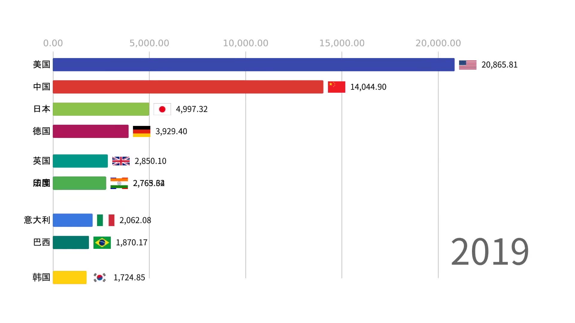Select the yellow 韩国 bar
Image resolution: width=575 pixels, height=323 pixels.
click(x=70, y=277)
